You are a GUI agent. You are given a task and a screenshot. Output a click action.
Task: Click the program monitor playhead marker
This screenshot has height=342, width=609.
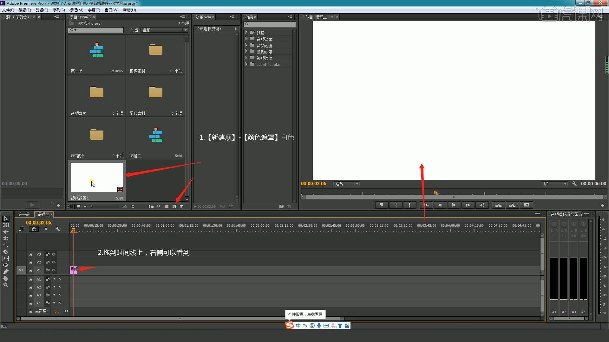coord(436,192)
